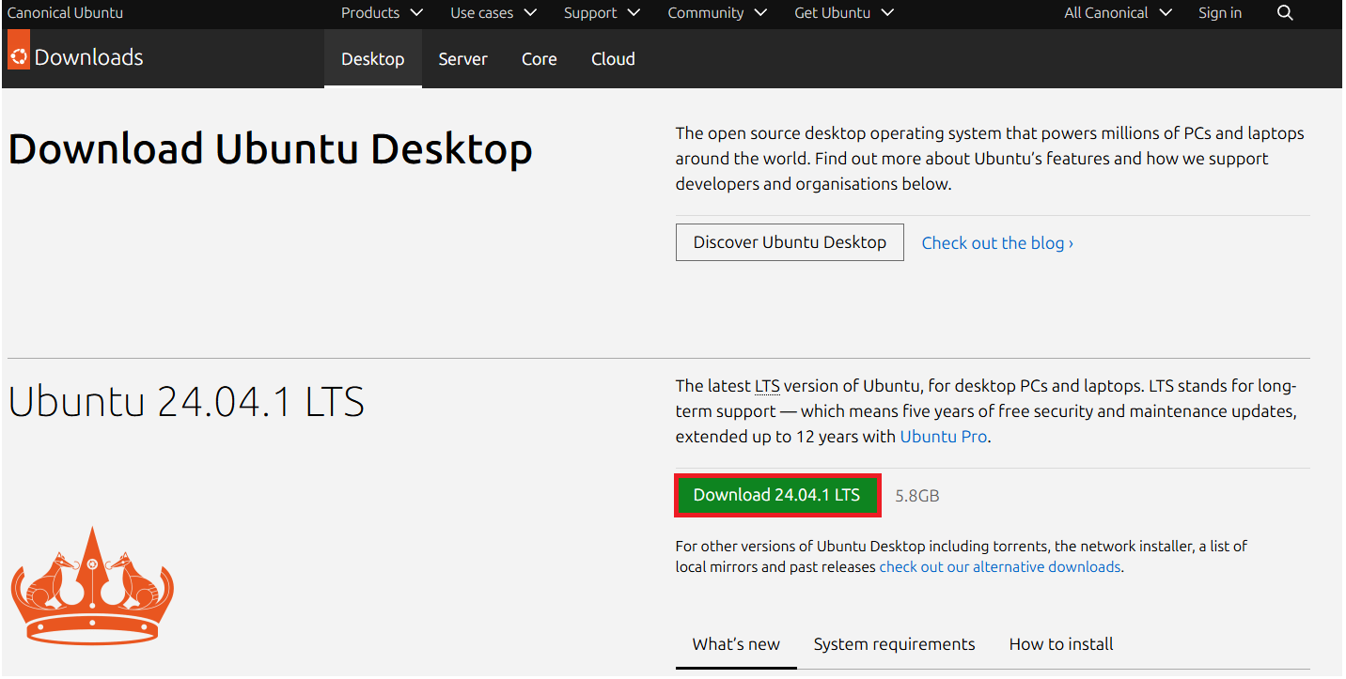Expand the Use cases dropdown
This screenshot has width=1346, height=679.
pyautogui.click(x=493, y=13)
